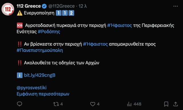Click the blue verified badge
This screenshot has width=183, height=110.
point(44,6)
